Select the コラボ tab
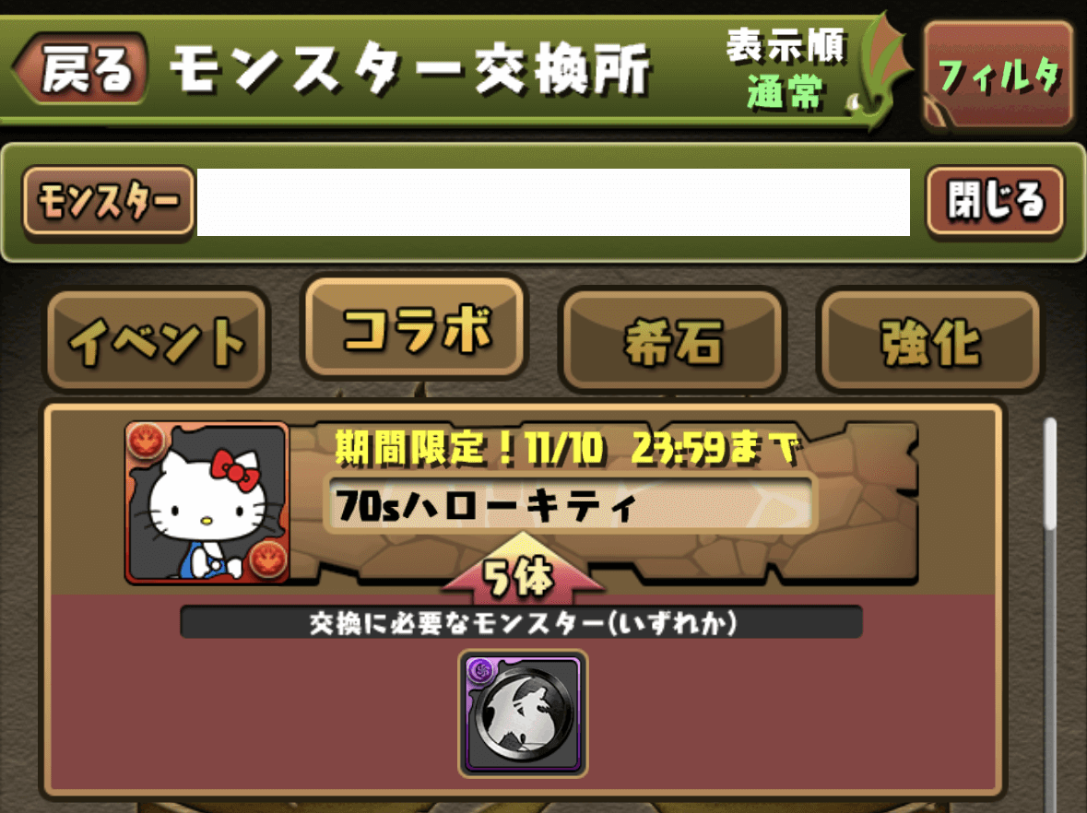 (x=415, y=328)
